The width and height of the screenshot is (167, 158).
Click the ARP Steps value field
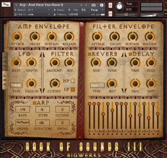click(x=42, y=109)
